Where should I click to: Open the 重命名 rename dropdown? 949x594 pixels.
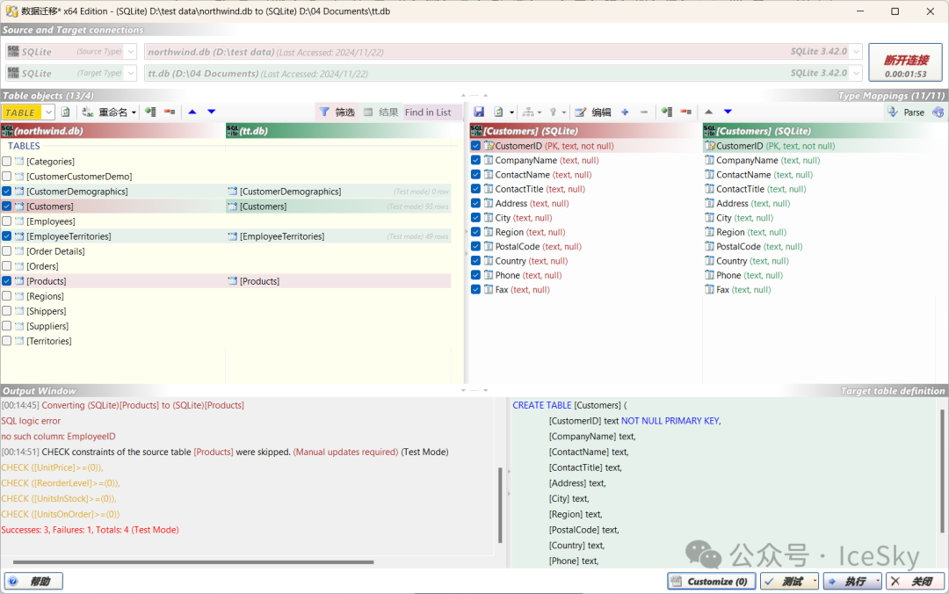[134, 112]
